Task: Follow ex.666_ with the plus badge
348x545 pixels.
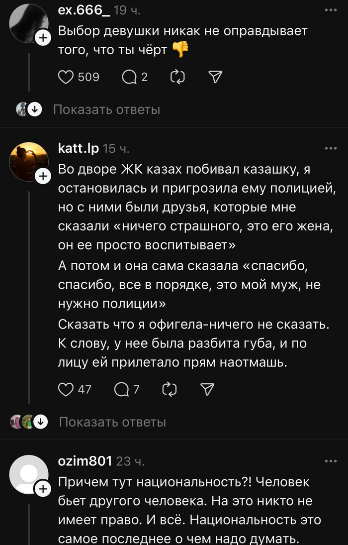Action: click(43, 38)
